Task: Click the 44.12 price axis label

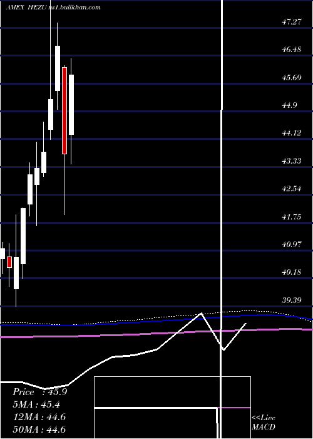Action: tap(292, 133)
